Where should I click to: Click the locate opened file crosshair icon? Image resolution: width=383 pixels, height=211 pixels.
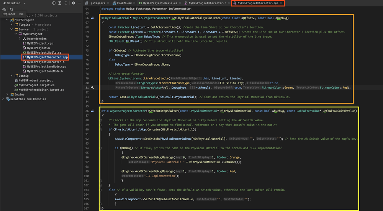coord(54,3)
